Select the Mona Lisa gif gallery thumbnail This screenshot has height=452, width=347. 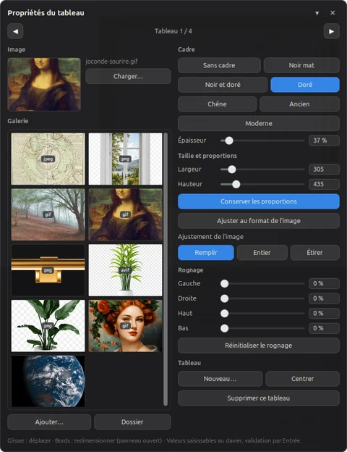coord(126,214)
